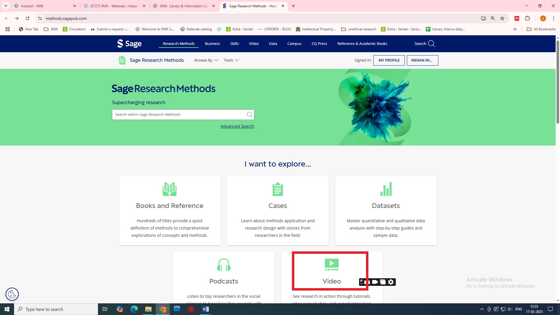
Task: Open the Business menu item
Action: pos(212,44)
